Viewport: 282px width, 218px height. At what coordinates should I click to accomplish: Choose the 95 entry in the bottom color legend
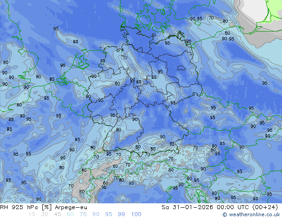coord(109,214)
